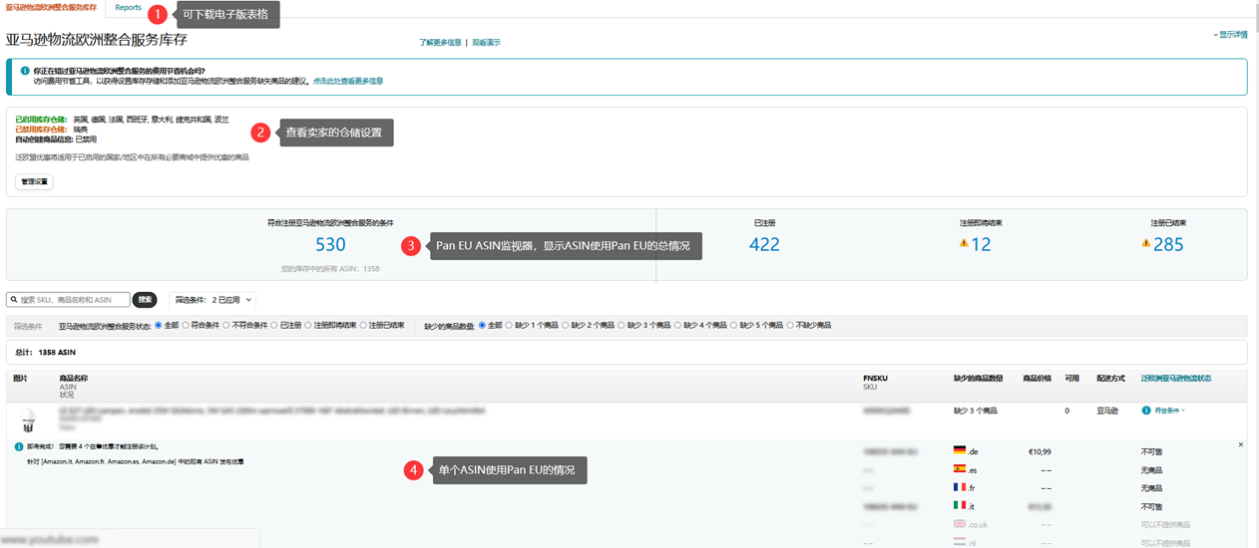Click the blue info icon next to 符合条件 status
Viewport: 1259px width, 548px height.
coord(1146,411)
